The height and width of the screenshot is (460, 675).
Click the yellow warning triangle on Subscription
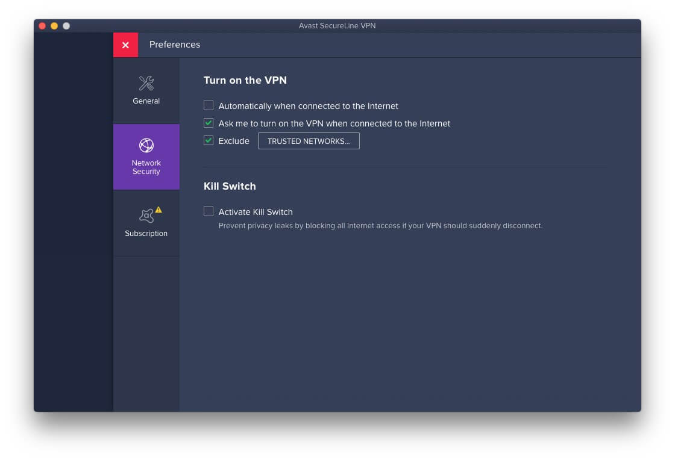[159, 210]
